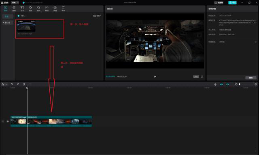Viewport: 259px width, 155px height.
Task: Open the Adjustment tab with sliders icon
Action: point(63,9)
